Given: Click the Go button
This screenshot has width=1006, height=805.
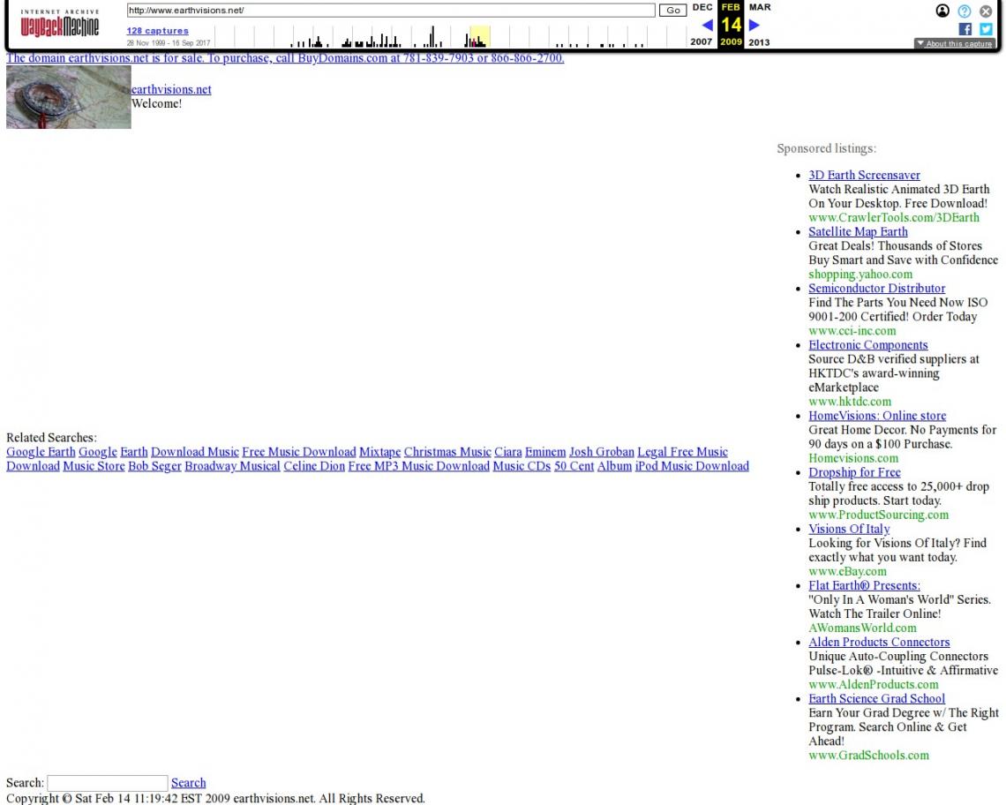Looking at the screenshot, I should pos(673,11).
